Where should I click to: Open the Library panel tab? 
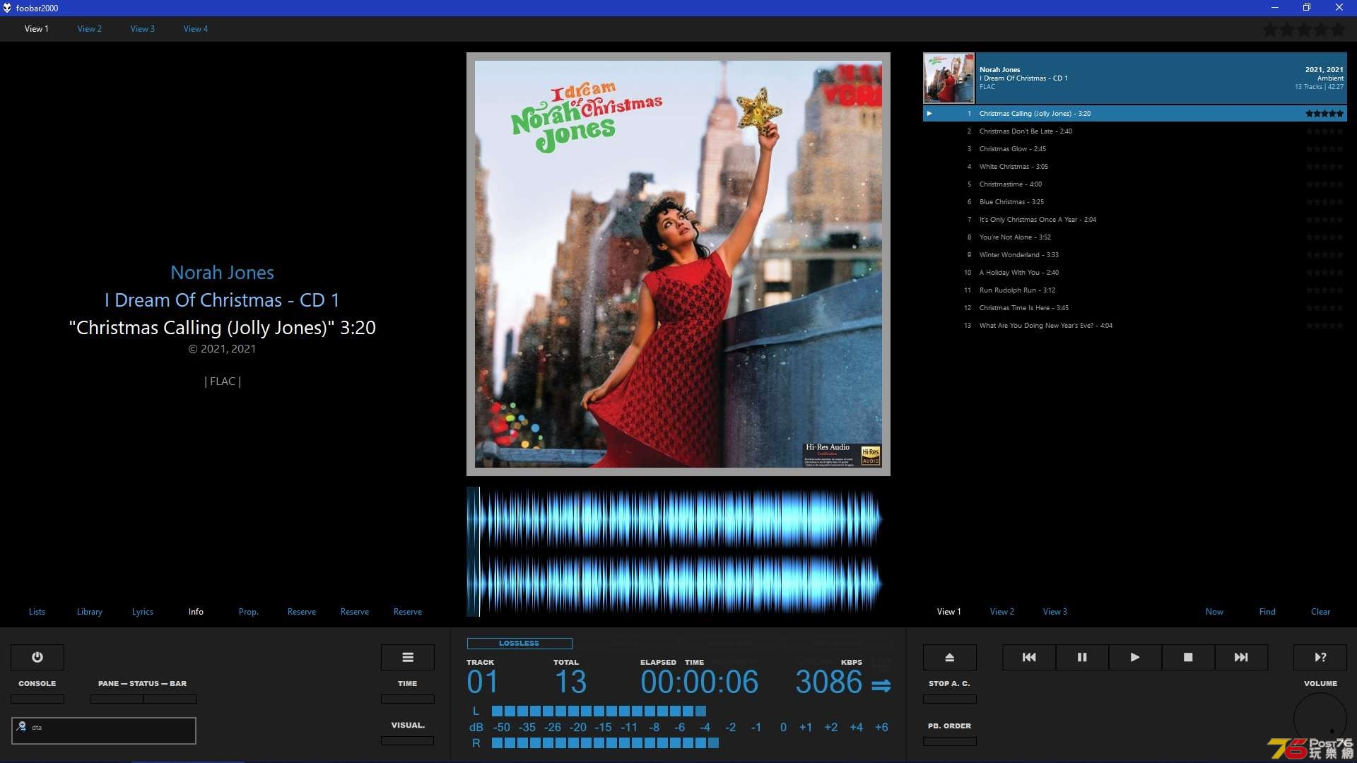(90, 612)
